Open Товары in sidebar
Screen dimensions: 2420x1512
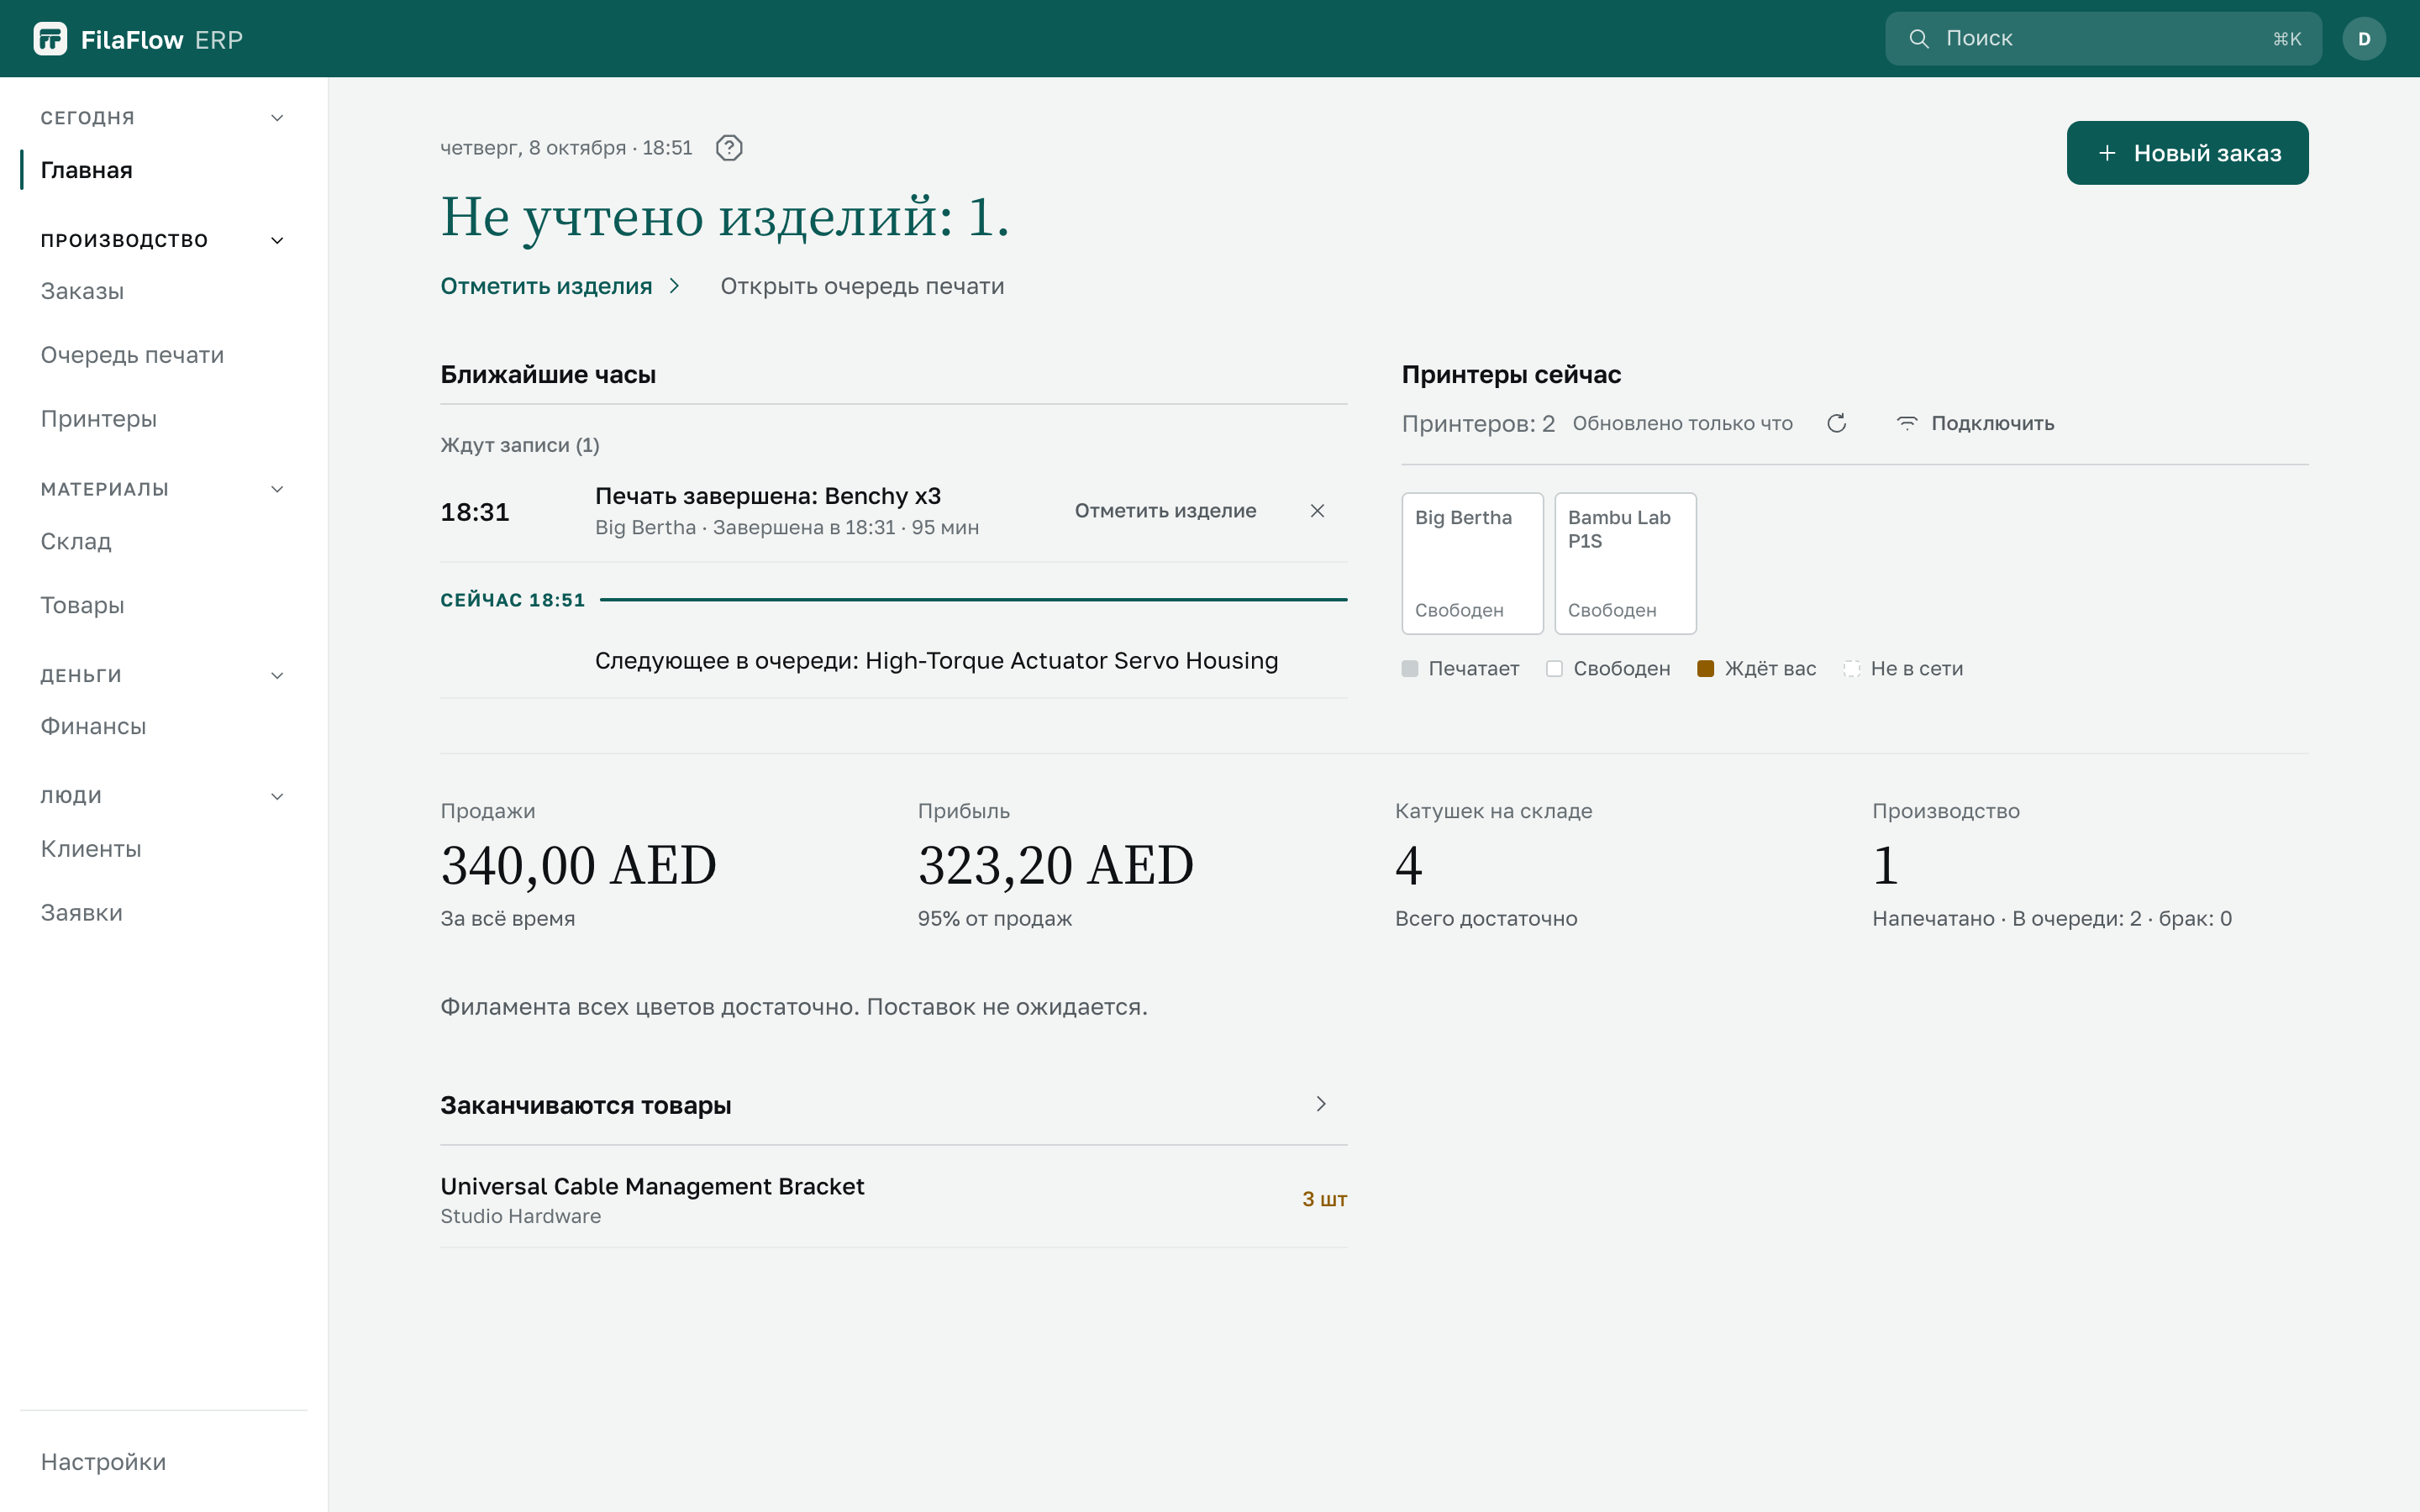[x=163, y=605]
